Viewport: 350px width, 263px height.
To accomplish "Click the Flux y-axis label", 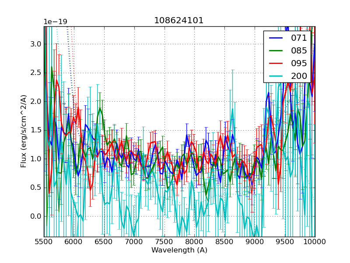I will tap(24, 131).
